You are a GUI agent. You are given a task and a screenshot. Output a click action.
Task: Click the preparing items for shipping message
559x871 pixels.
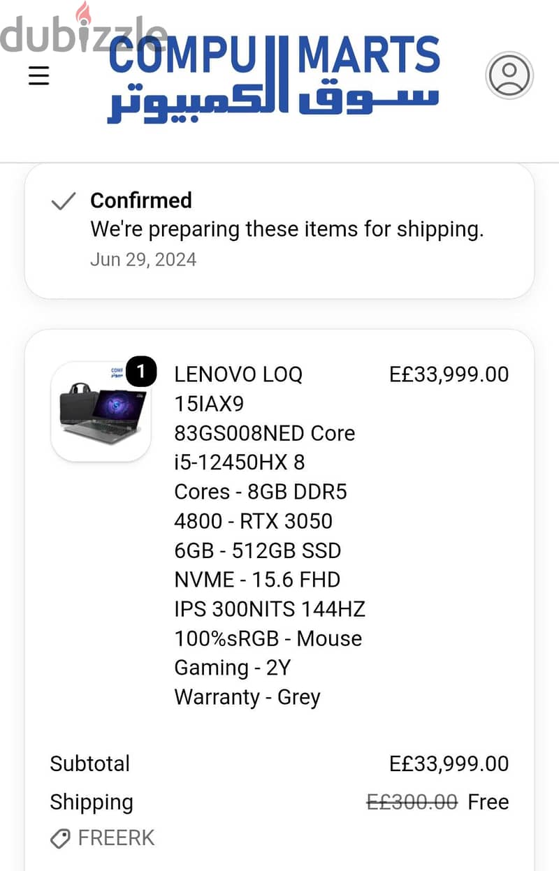point(287,229)
